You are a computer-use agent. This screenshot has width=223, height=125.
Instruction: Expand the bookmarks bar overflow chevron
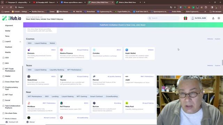coord(205,11)
